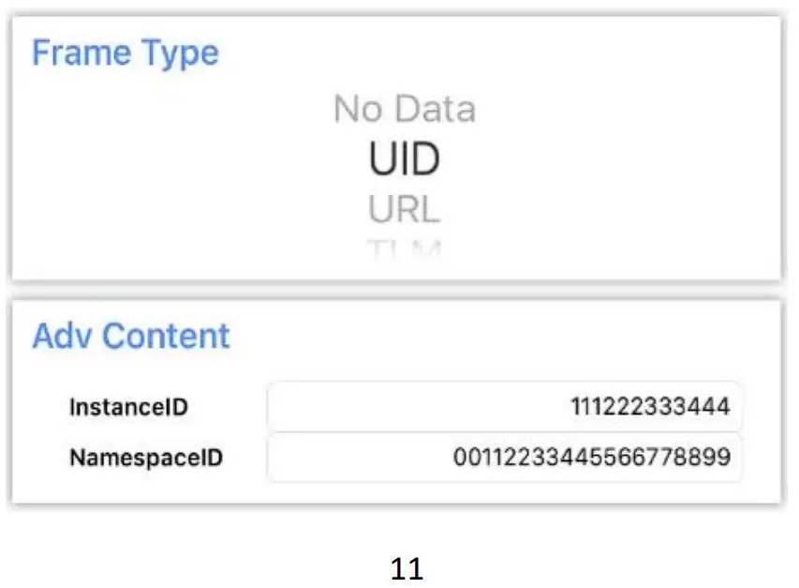Focus the InstanceID input field
The width and height of the screenshot is (799, 588).
click(x=504, y=407)
